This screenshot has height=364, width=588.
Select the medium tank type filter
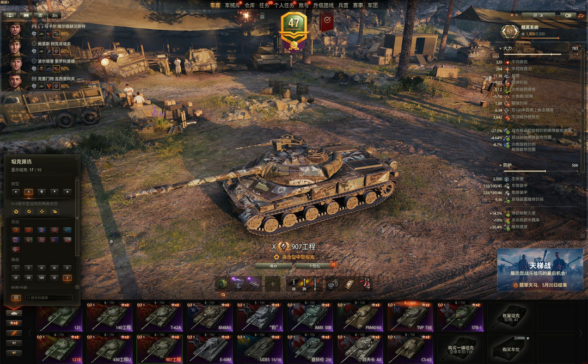pos(28,192)
